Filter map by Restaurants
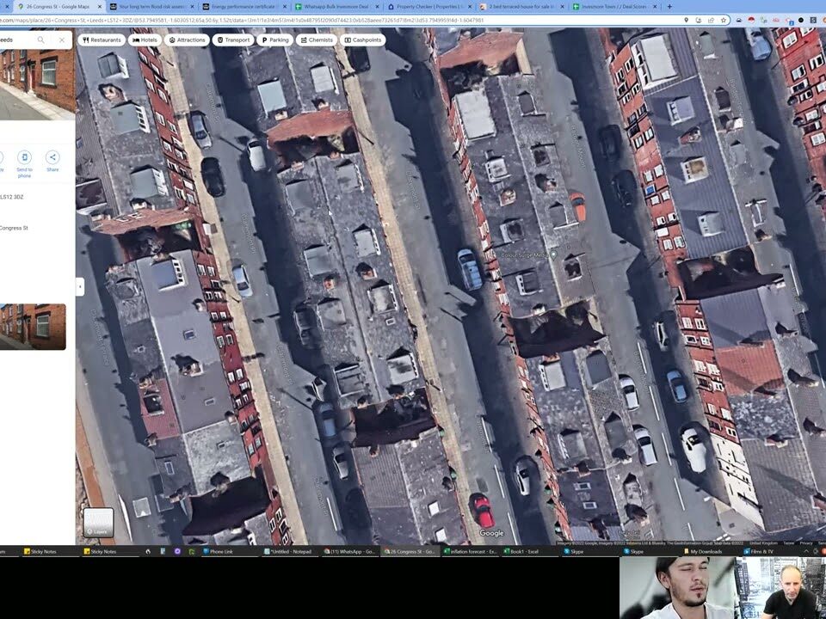 102,40
